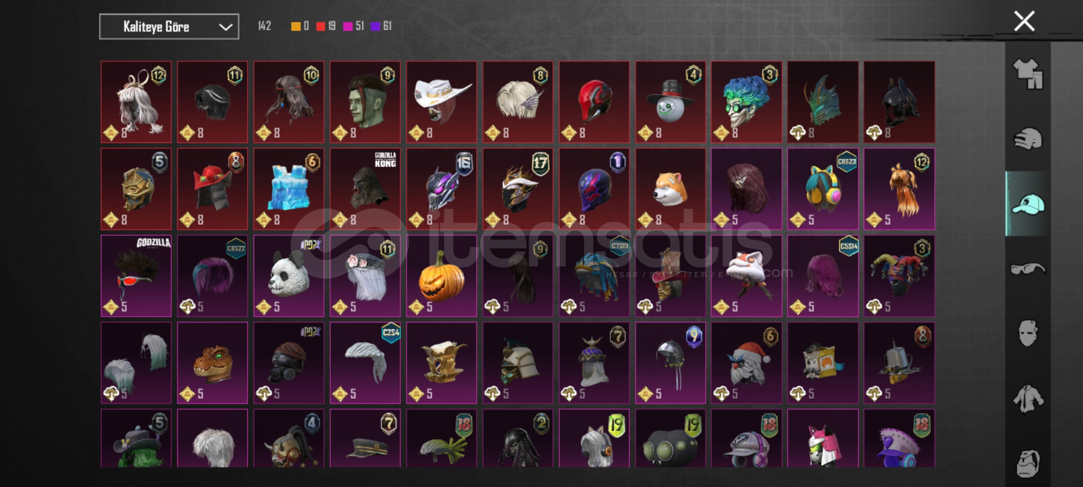This screenshot has height=487, width=1083.
Task: Select the panda head item
Action: coord(289,276)
